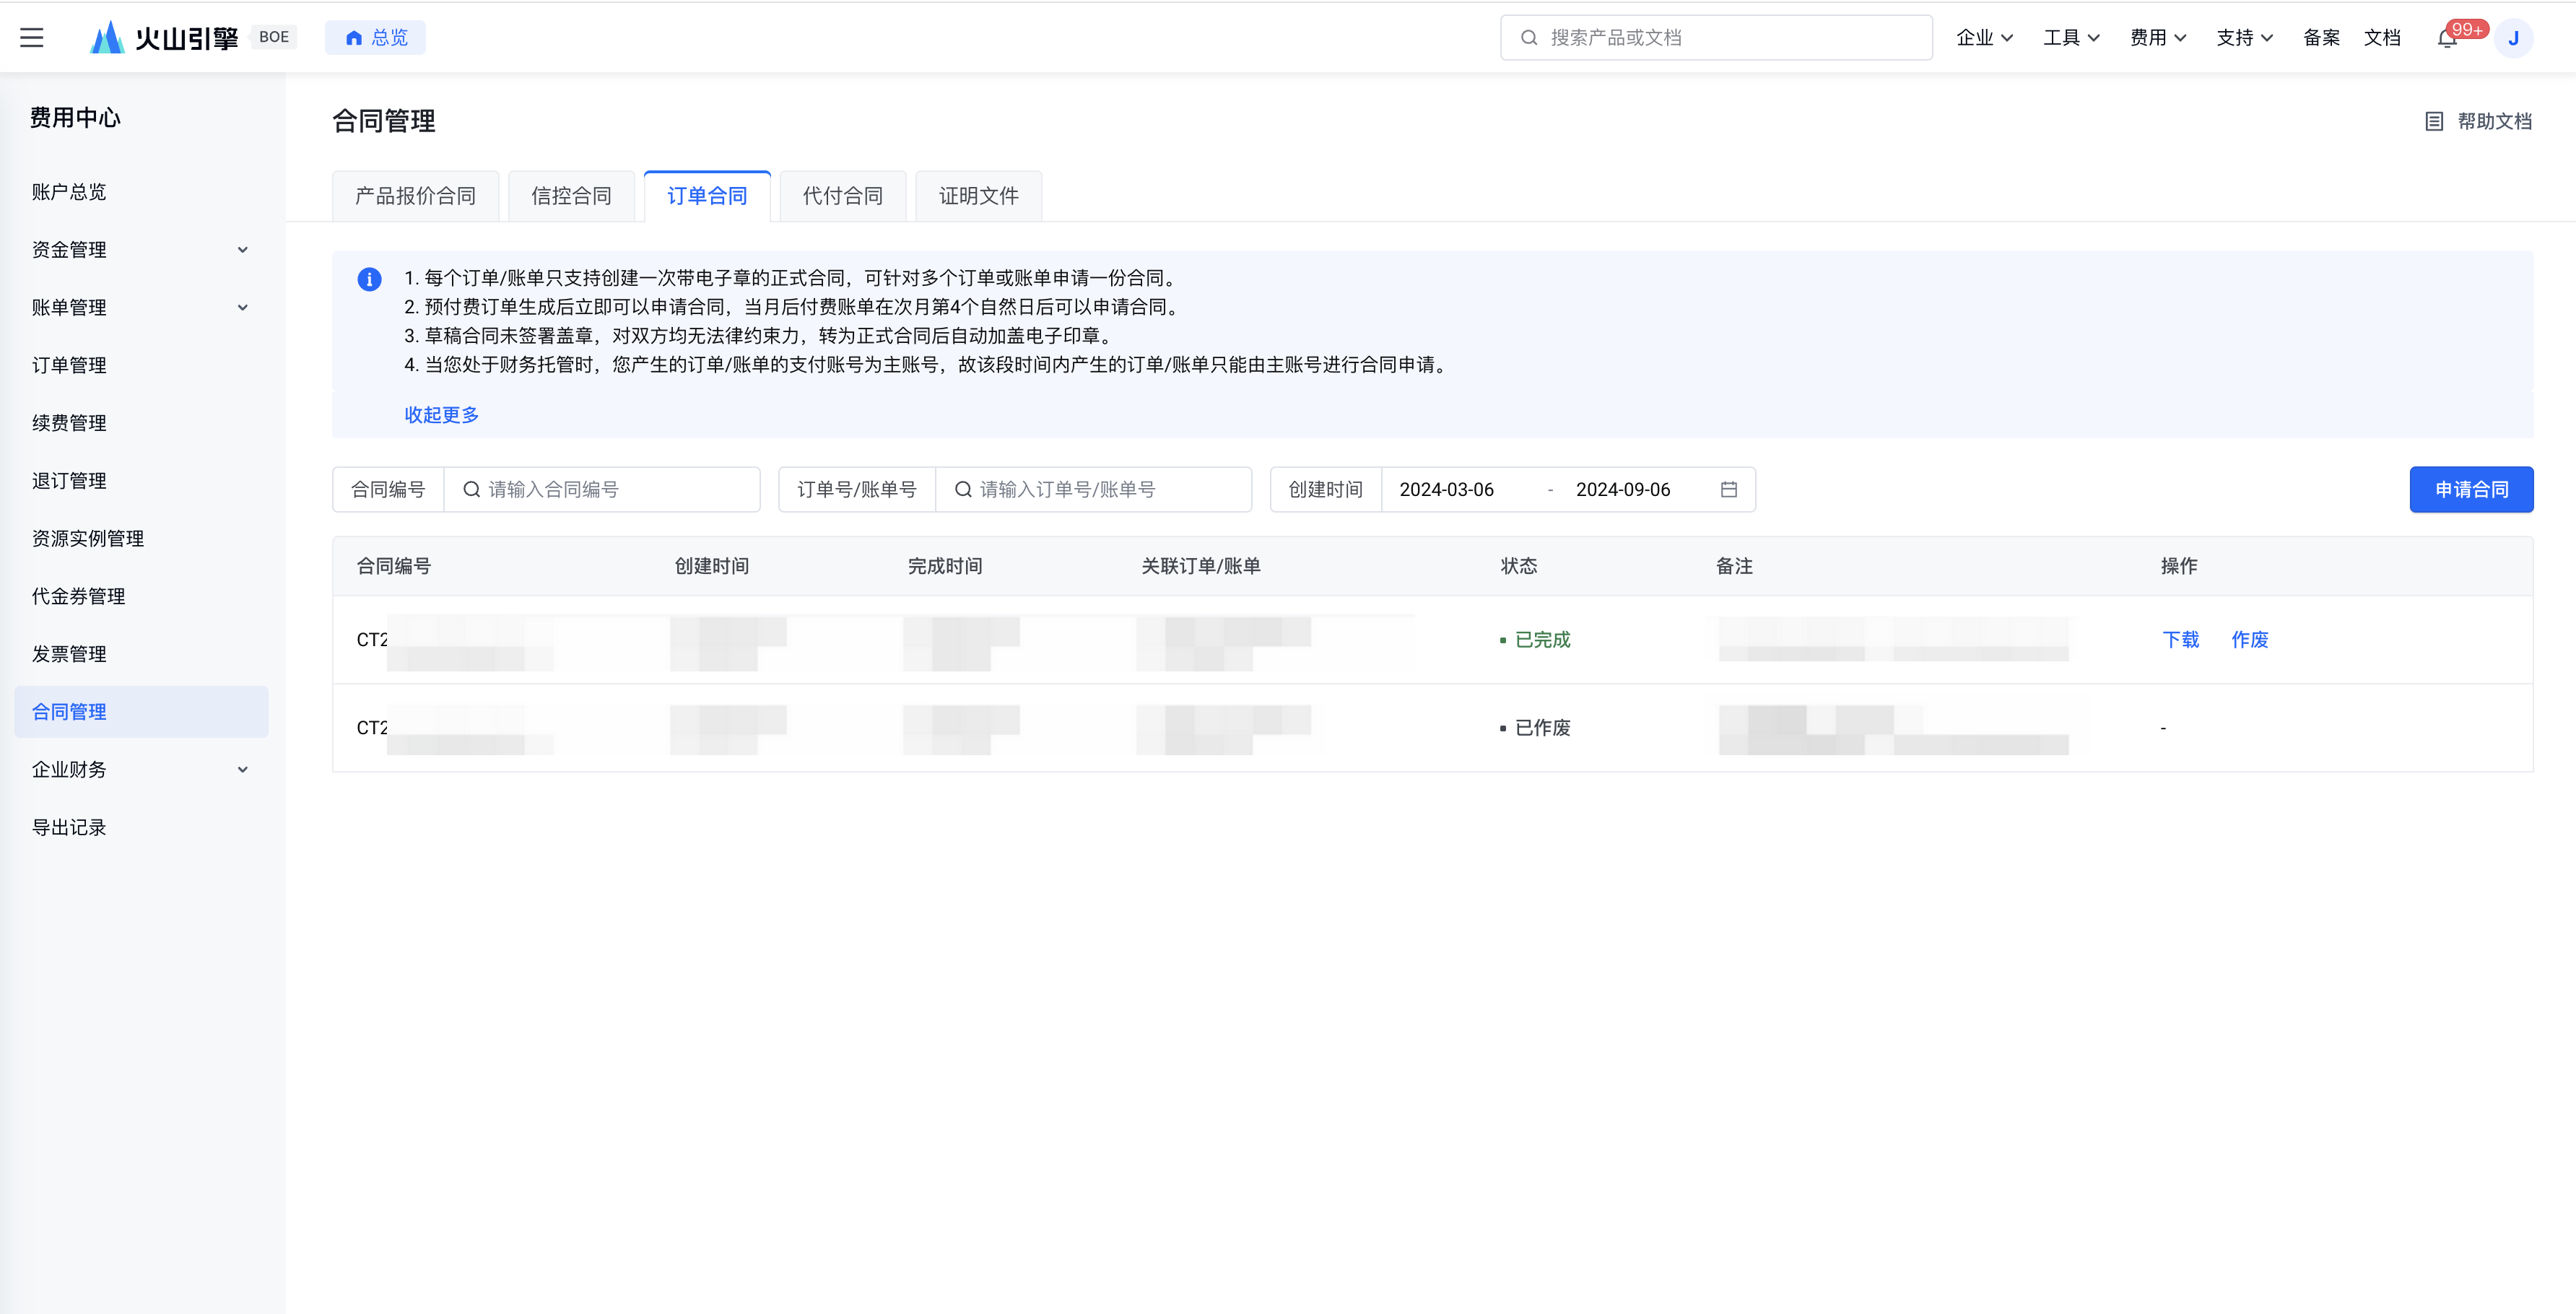The image size is (2576, 1314).
Task: Open the calendar icon date picker
Action: click(1729, 490)
